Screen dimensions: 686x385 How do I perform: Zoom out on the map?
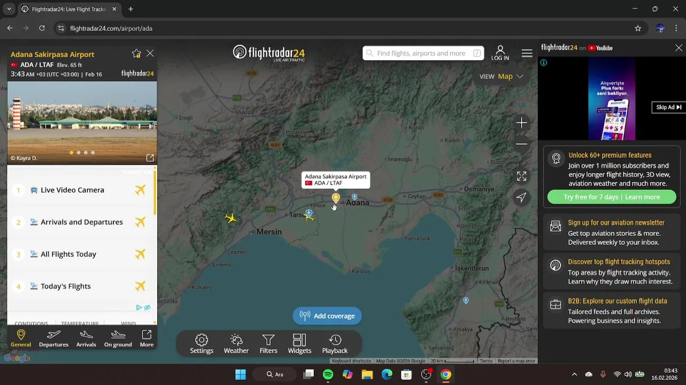point(521,144)
